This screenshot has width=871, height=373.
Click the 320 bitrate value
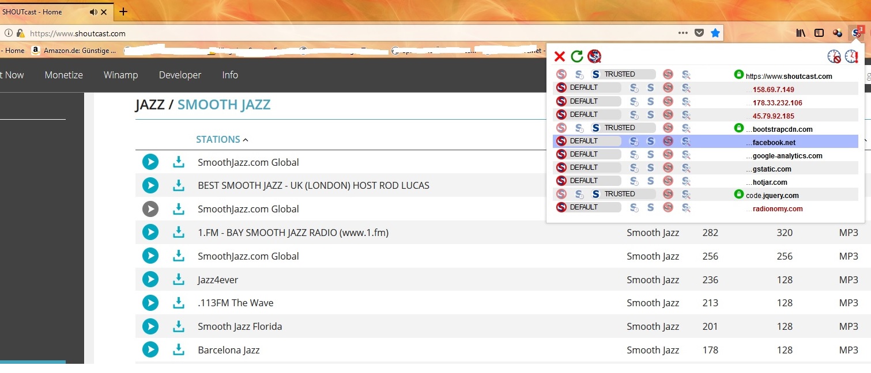pos(785,233)
